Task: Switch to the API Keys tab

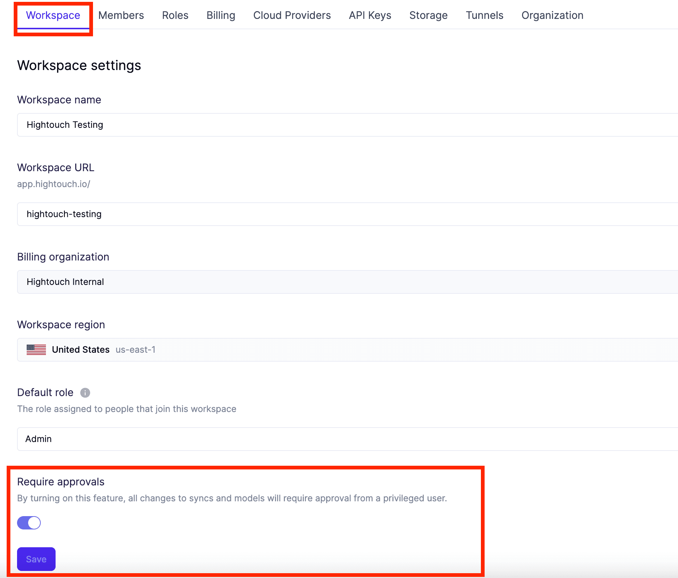Action: (x=369, y=16)
